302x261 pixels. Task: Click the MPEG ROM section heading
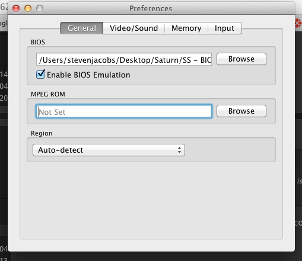(48, 94)
